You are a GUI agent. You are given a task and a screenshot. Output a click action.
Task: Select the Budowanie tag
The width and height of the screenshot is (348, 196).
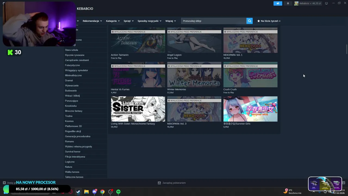pos(71,91)
